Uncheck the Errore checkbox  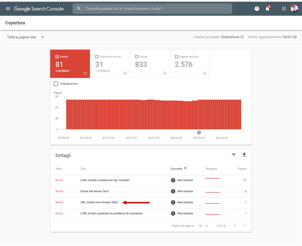57,57
